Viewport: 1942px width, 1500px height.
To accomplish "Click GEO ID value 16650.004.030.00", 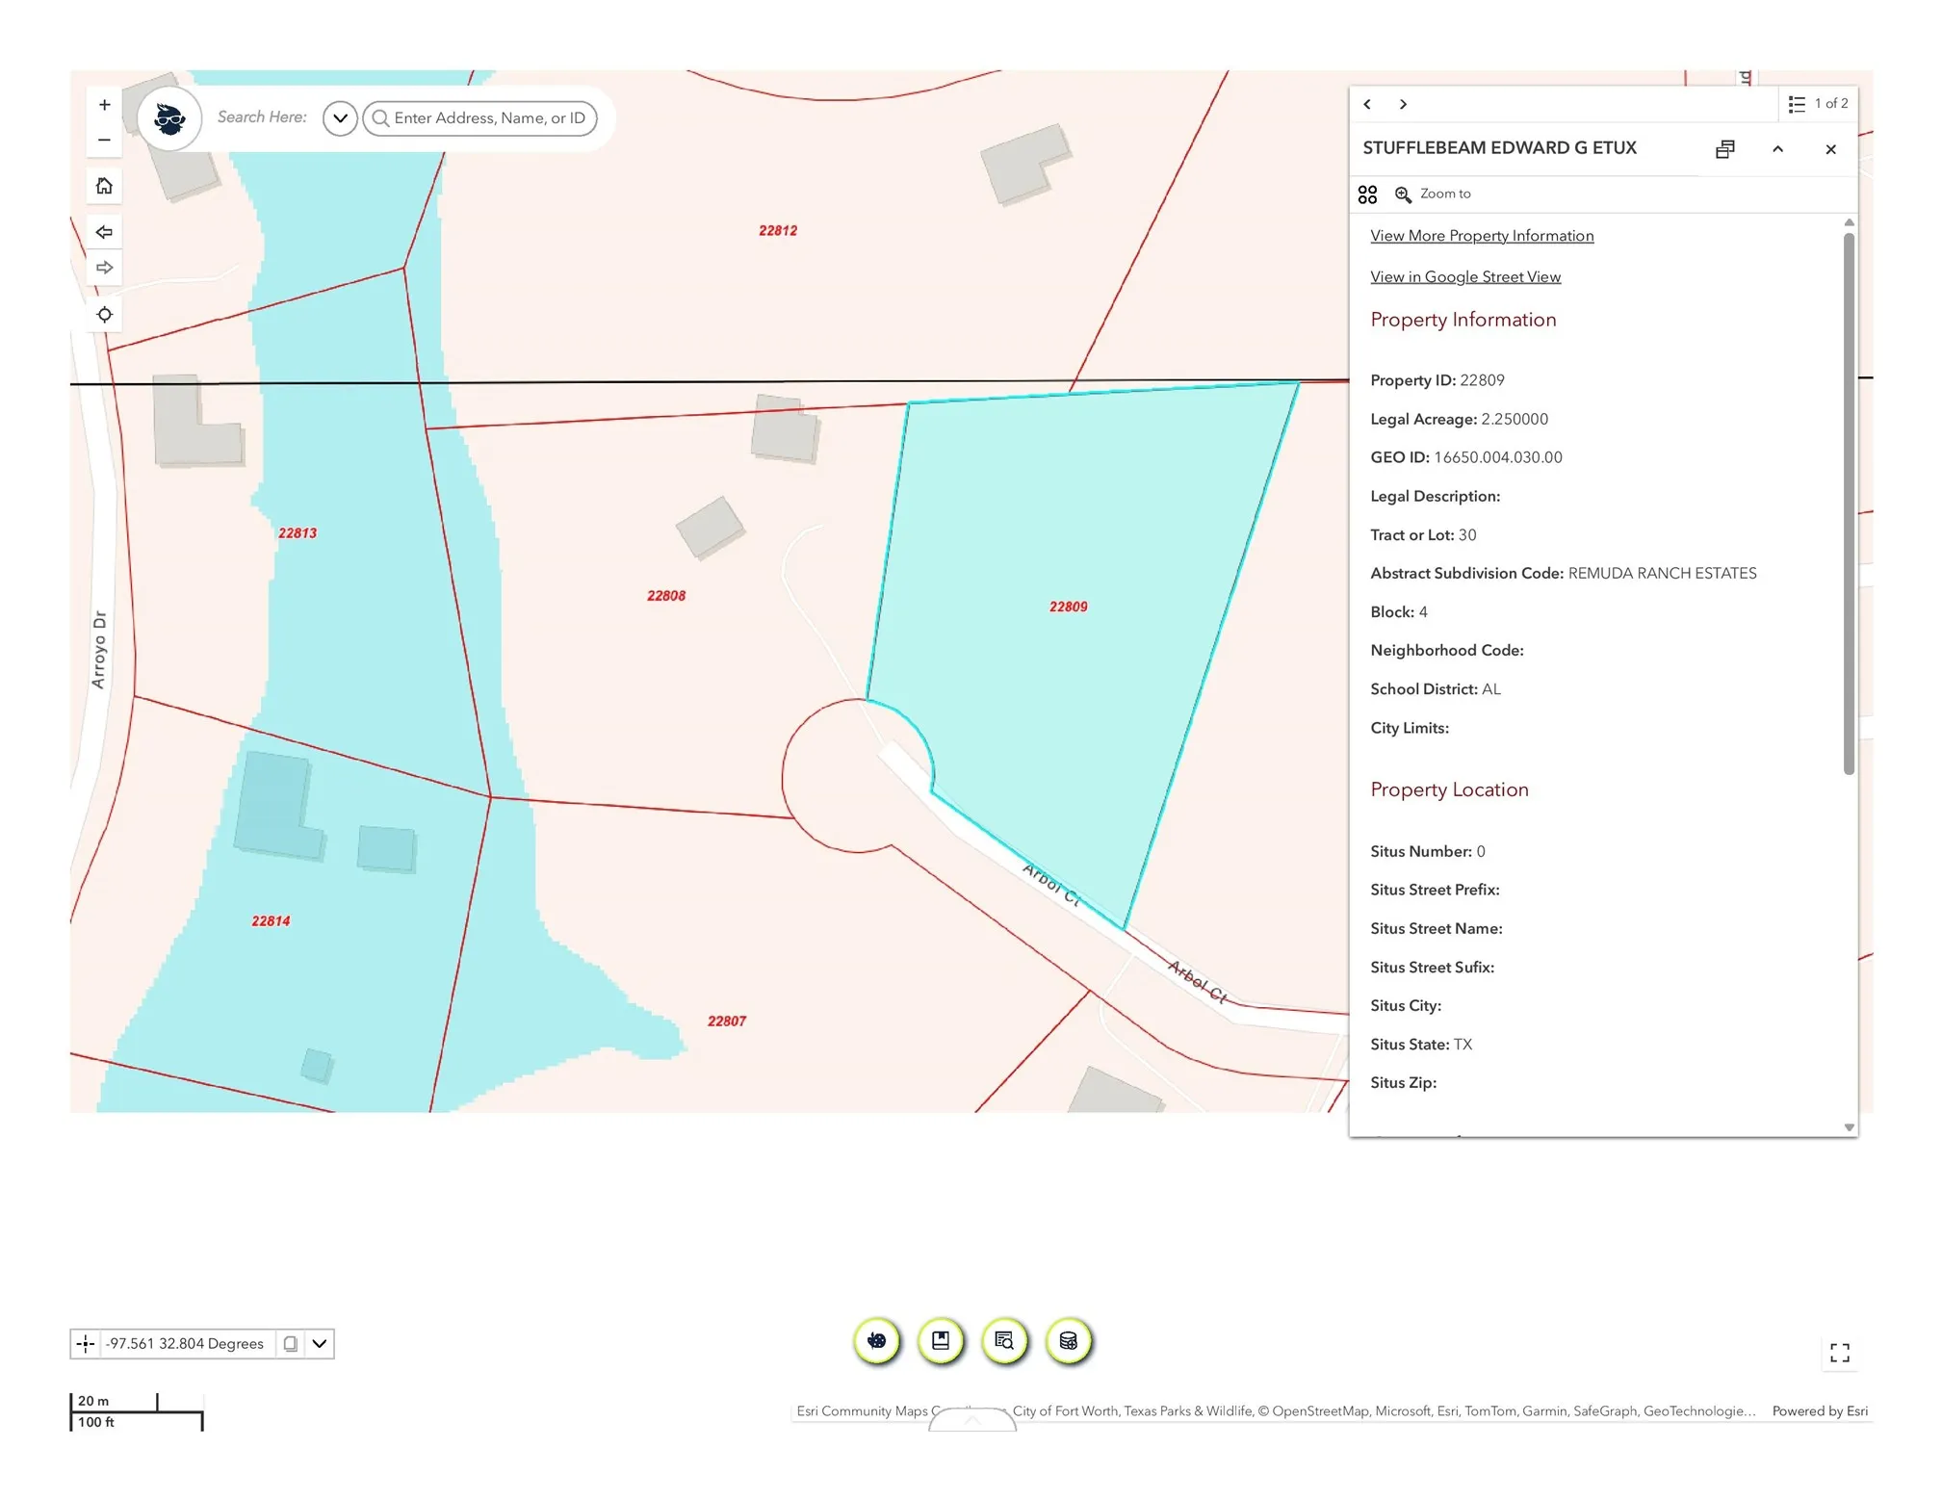I will point(1497,457).
